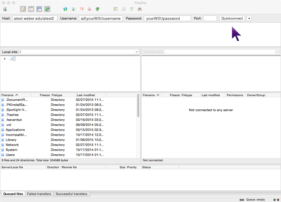Open the Site Manager icon
Viewport: 281px width, 202px height.
(x=5, y=9)
